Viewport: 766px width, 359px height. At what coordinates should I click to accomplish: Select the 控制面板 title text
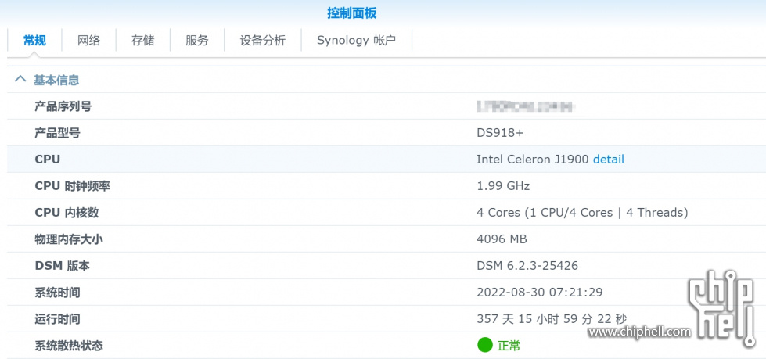pyautogui.click(x=352, y=13)
